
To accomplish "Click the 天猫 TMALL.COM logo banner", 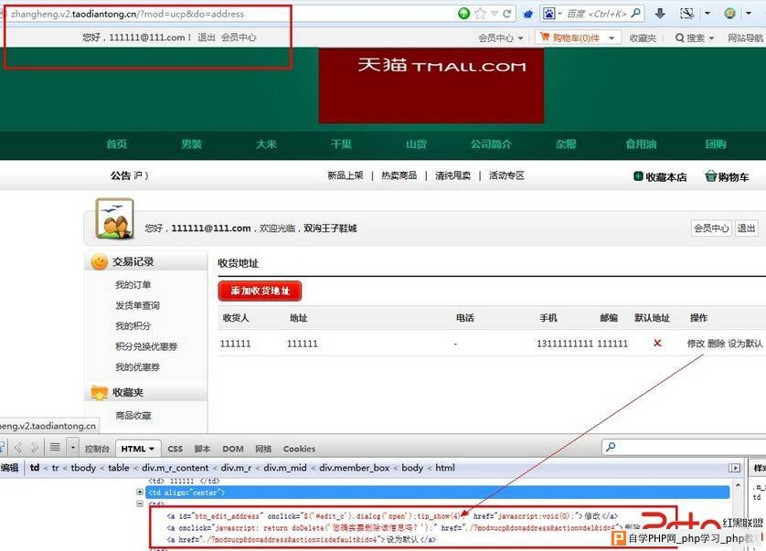I will click(431, 86).
